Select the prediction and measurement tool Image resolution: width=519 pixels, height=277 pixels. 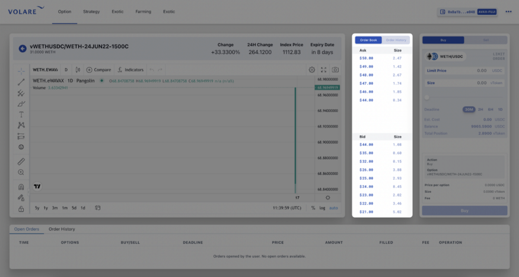click(x=21, y=136)
